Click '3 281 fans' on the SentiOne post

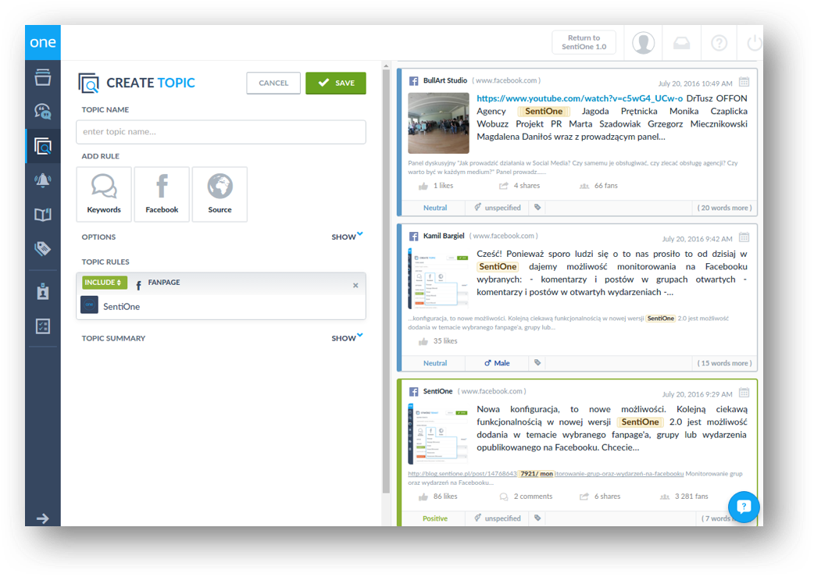tap(684, 497)
